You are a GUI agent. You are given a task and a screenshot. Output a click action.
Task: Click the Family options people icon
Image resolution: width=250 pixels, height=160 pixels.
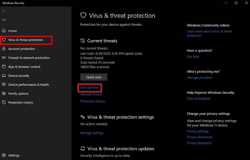pos(4,93)
